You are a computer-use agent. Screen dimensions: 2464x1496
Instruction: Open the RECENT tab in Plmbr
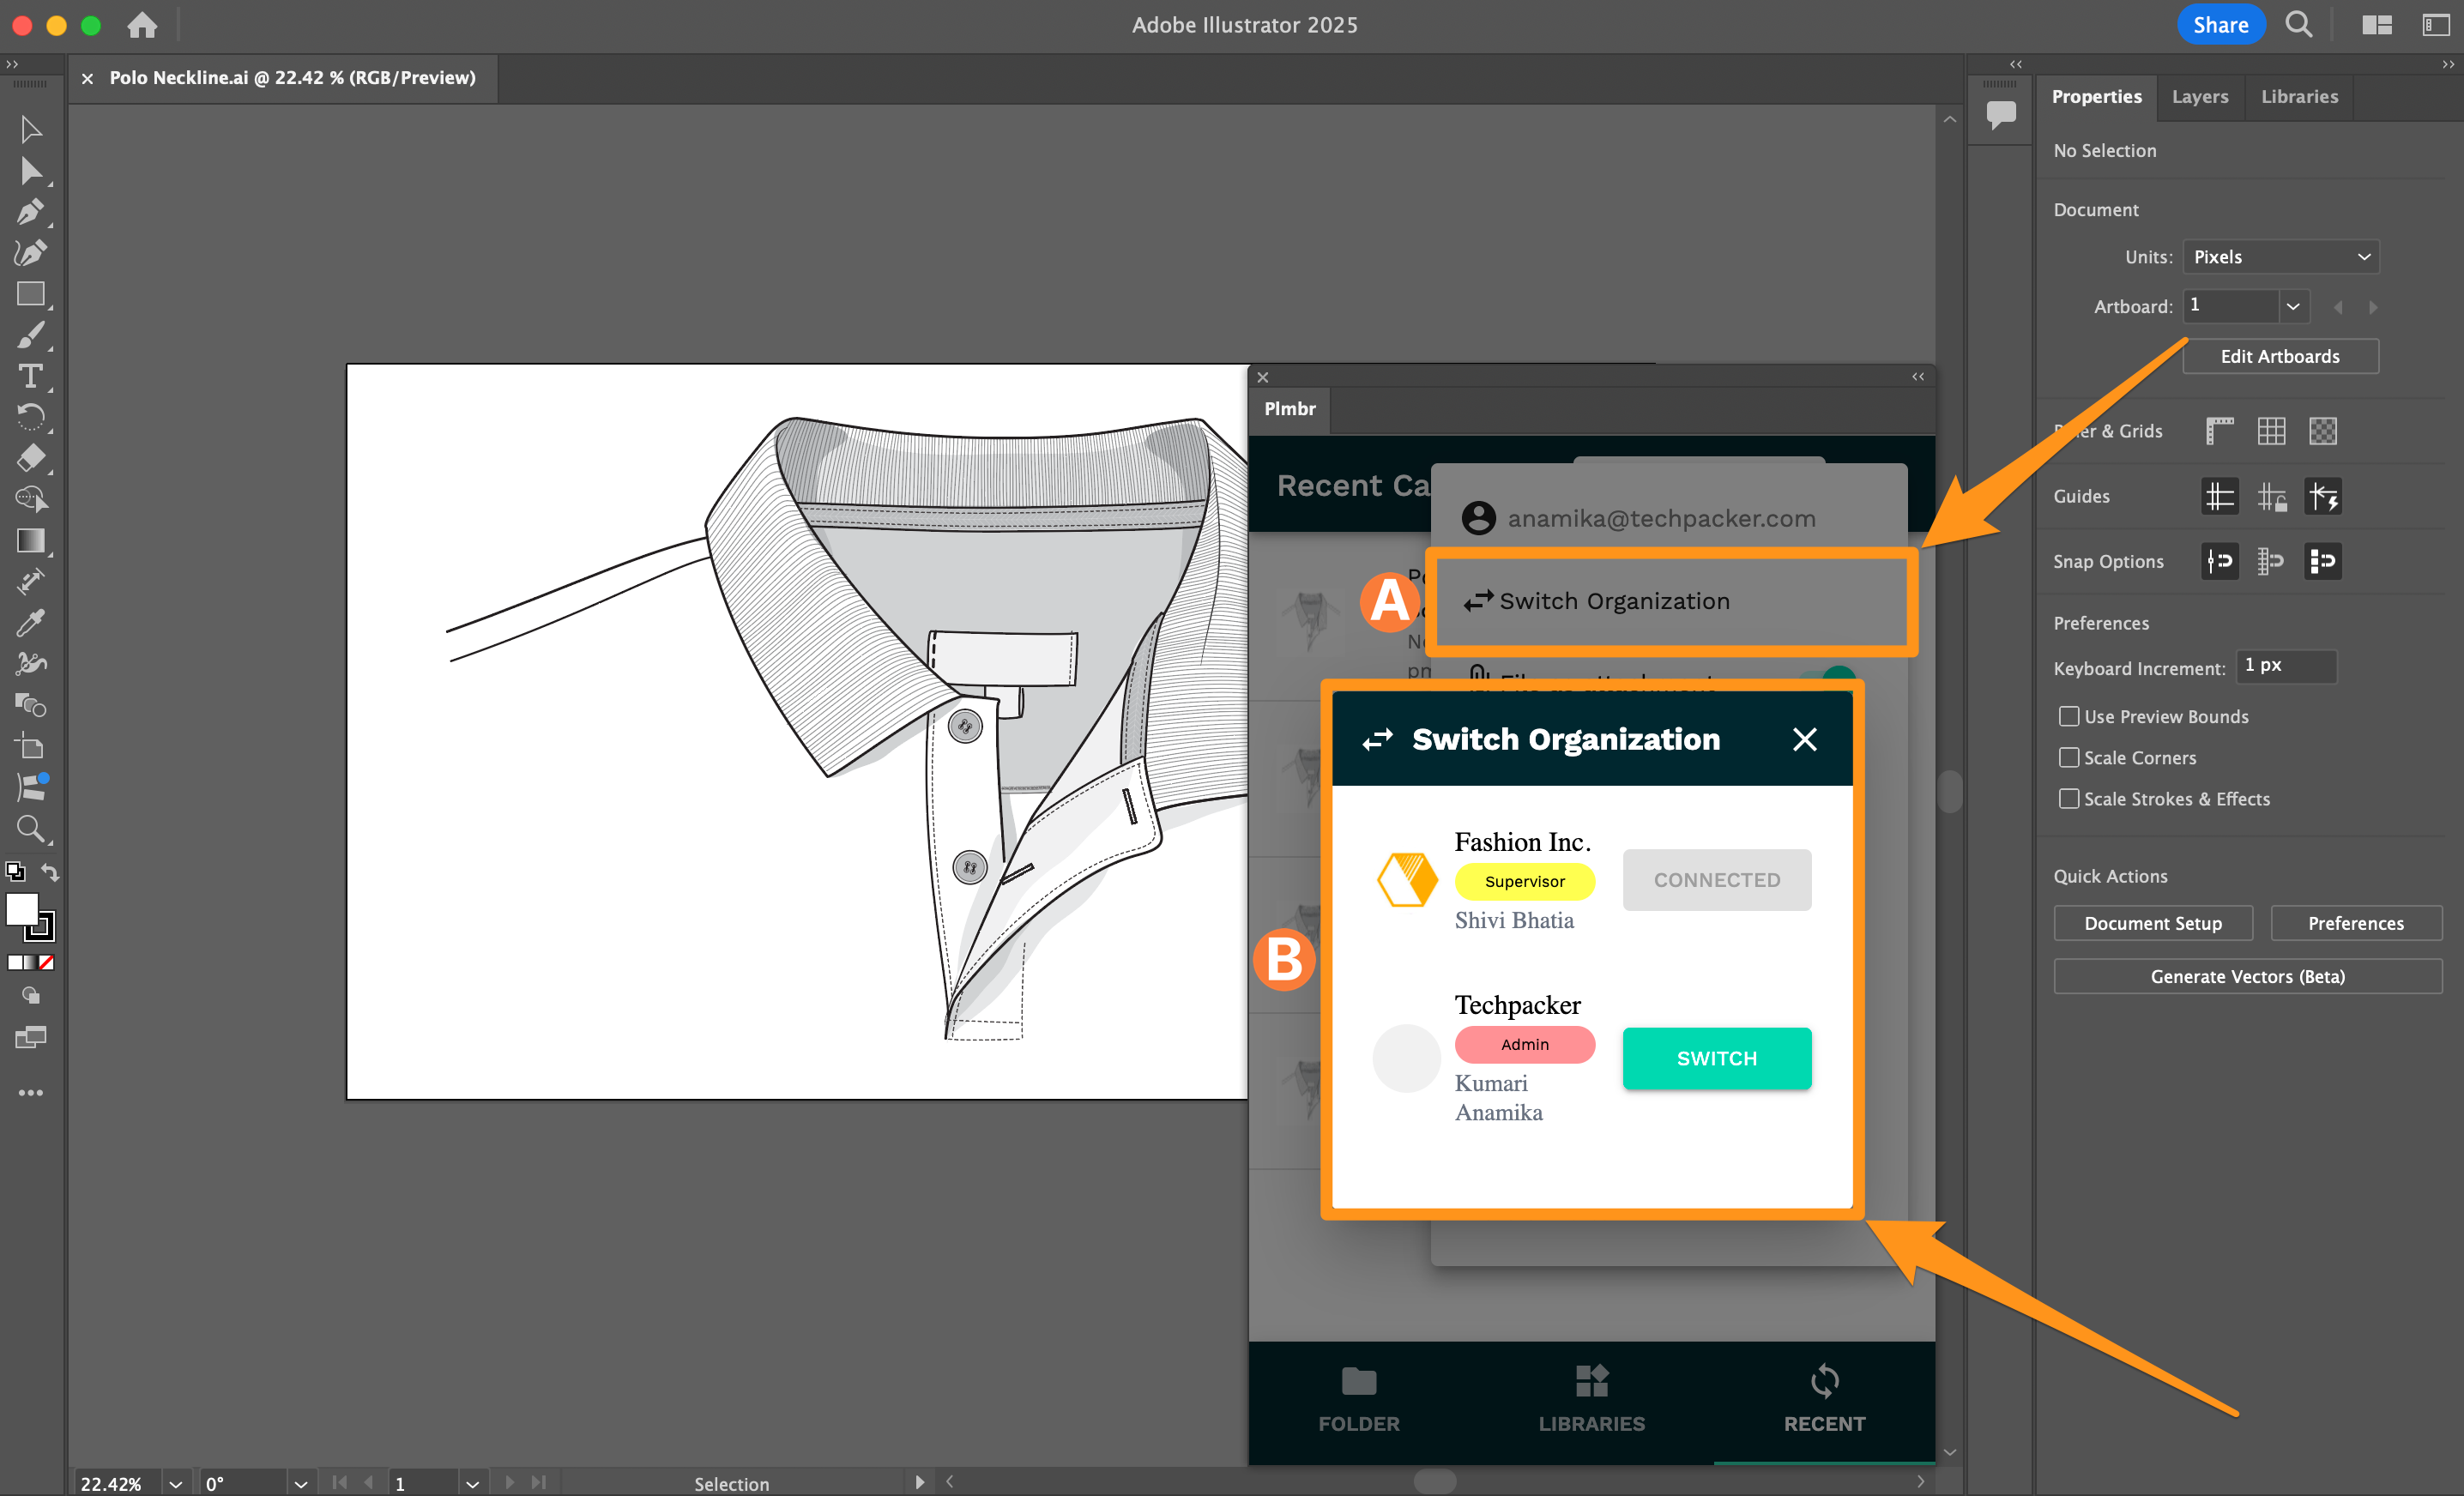coord(1824,1400)
